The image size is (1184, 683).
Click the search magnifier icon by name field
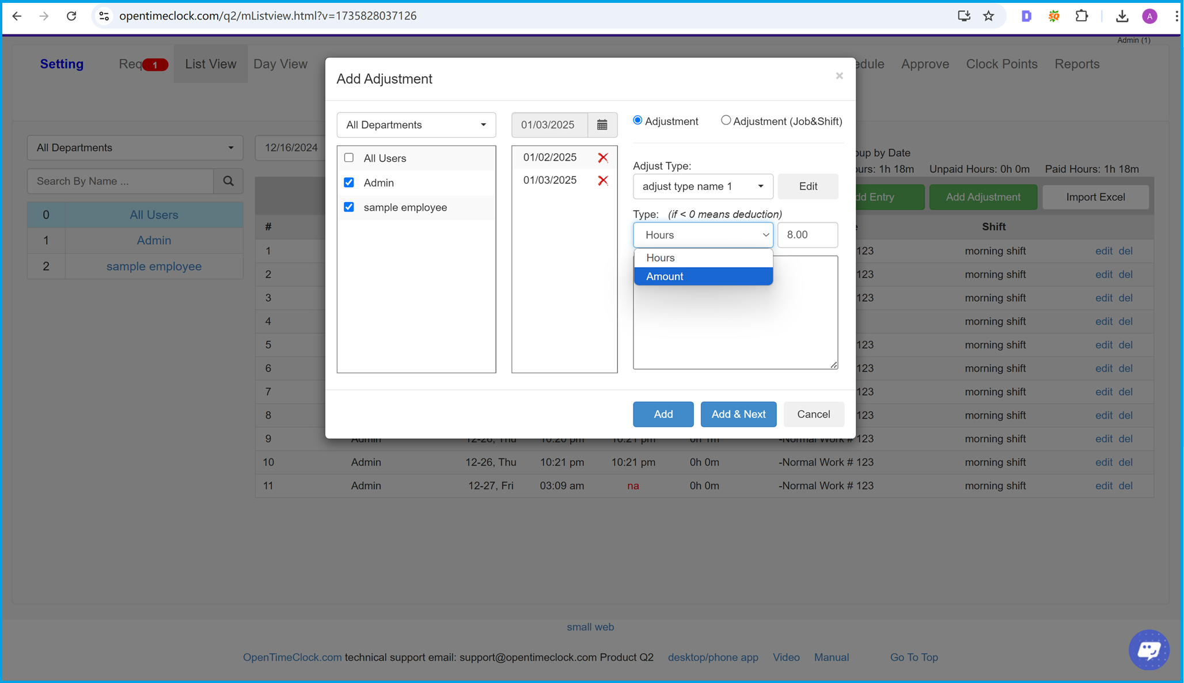[x=229, y=181]
